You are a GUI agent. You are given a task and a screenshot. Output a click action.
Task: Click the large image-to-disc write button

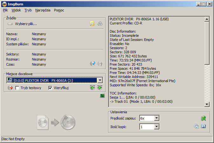point(56,122)
